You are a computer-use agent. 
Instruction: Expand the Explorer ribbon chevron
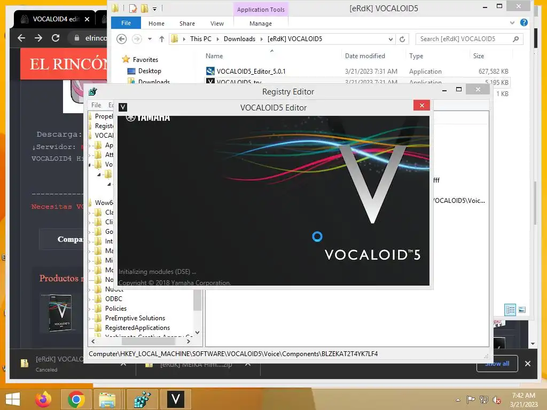(512, 22)
